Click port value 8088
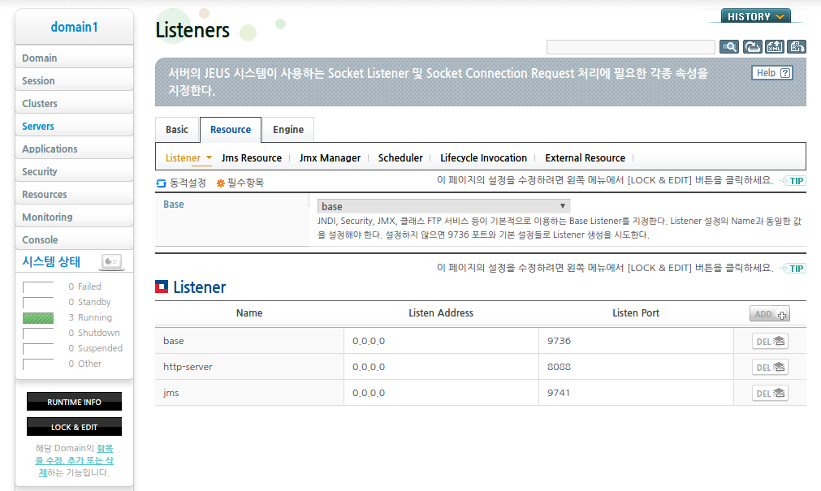 point(560,367)
